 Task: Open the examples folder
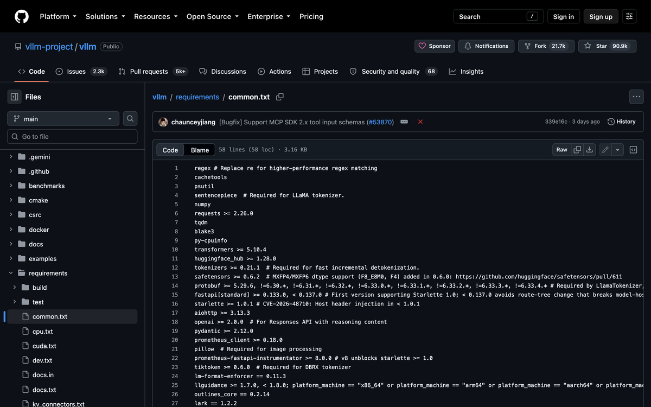pyautogui.click(x=43, y=259)
